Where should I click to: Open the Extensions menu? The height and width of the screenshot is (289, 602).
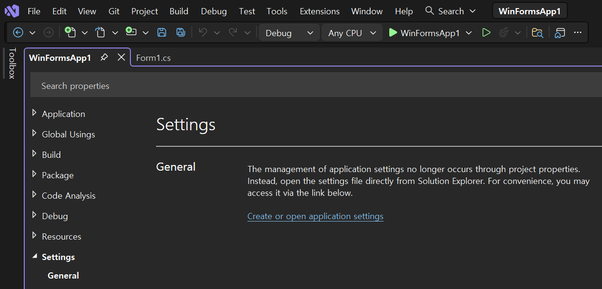tap(320, 11)
